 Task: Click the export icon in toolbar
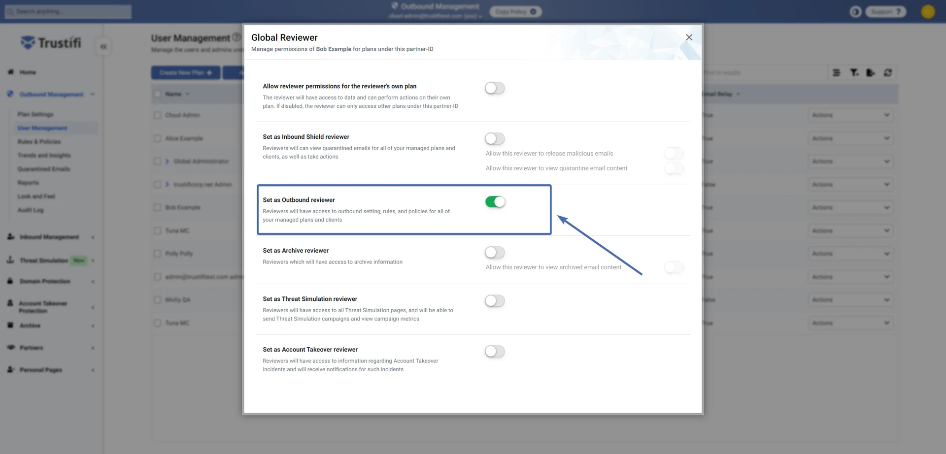[x=871, y=73]
